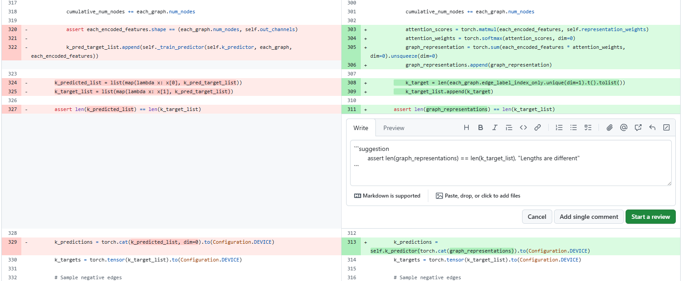Click Add single comment button
Screen dimensions: 690x281
(589, 217)
